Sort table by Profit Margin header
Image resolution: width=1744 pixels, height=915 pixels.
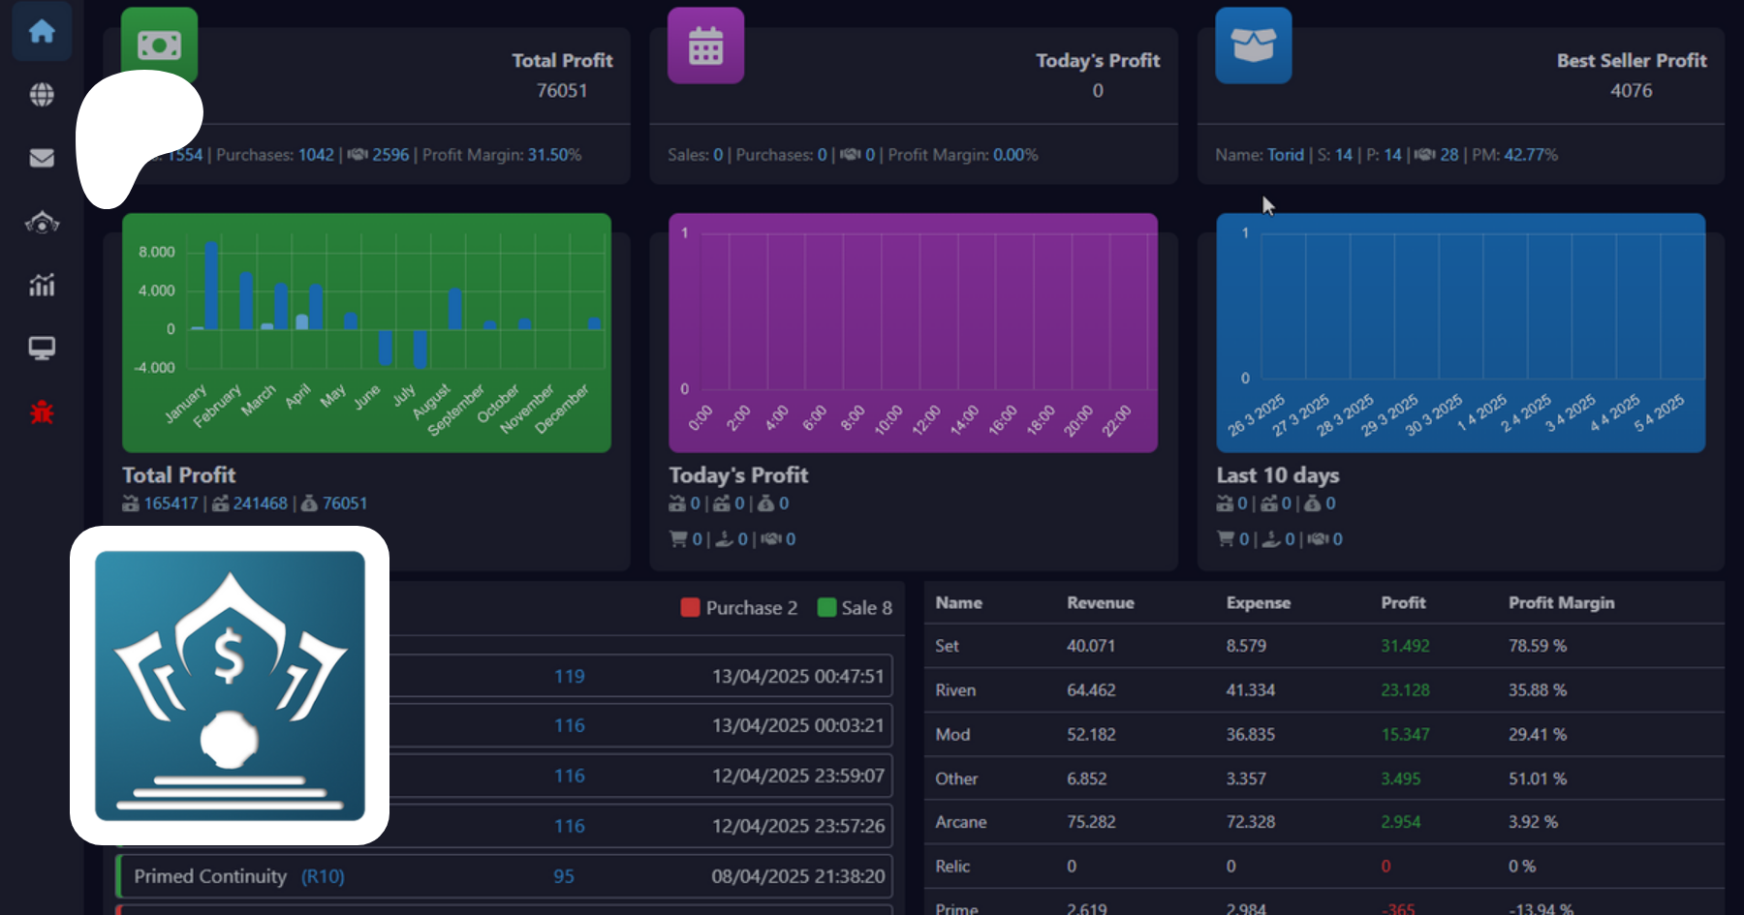pos(1561,603)
